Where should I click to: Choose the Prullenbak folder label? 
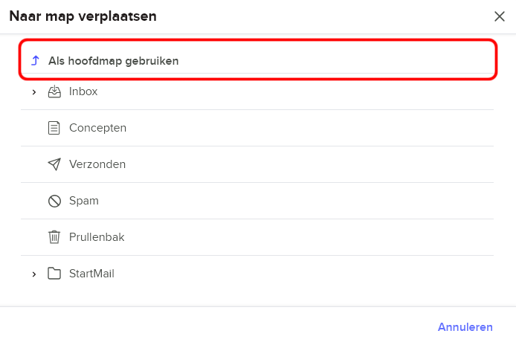[97, 237]
